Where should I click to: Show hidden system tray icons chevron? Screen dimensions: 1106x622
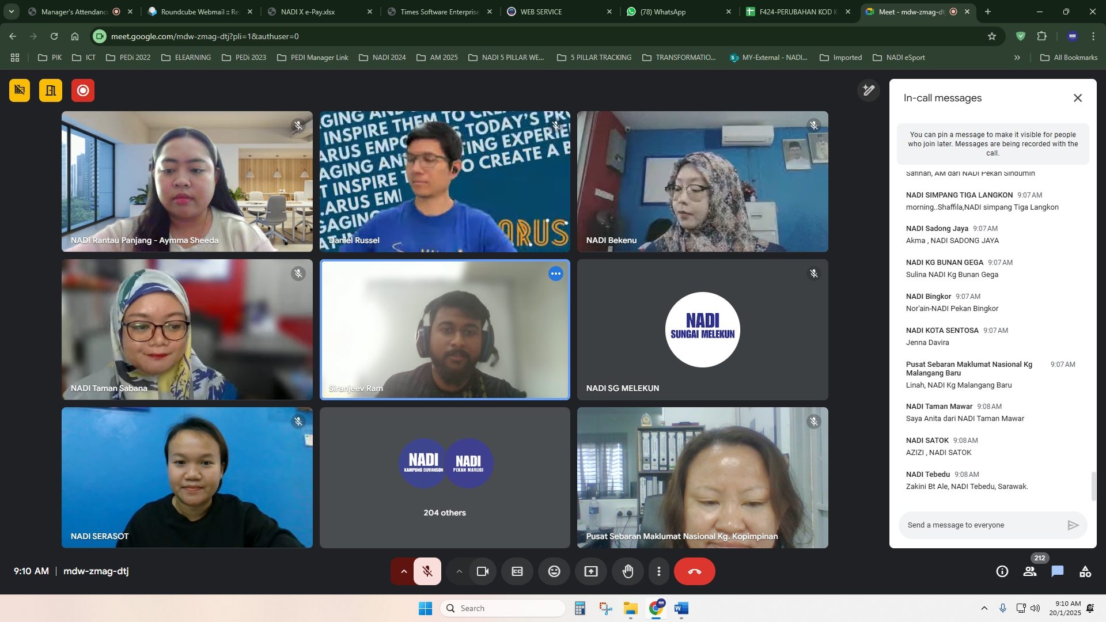[984, 608]
